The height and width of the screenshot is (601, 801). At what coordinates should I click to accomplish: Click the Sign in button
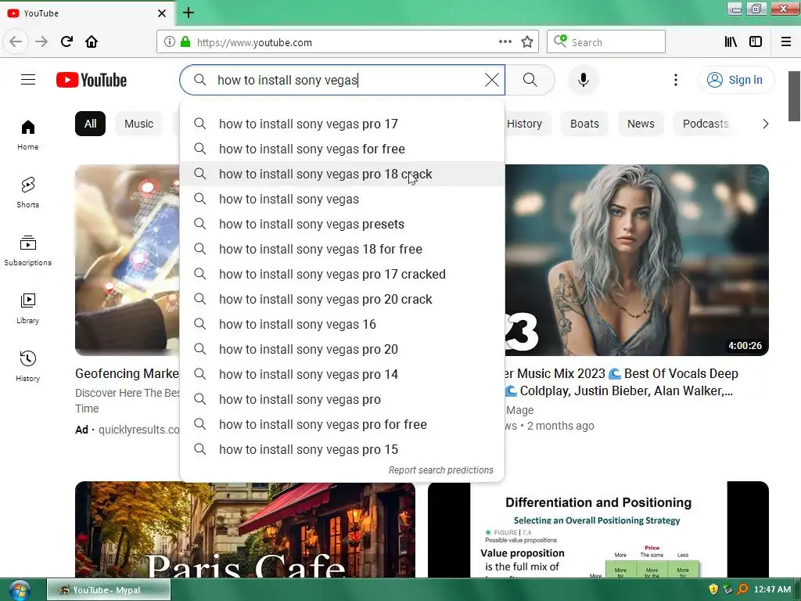click(x=735, y=80)
